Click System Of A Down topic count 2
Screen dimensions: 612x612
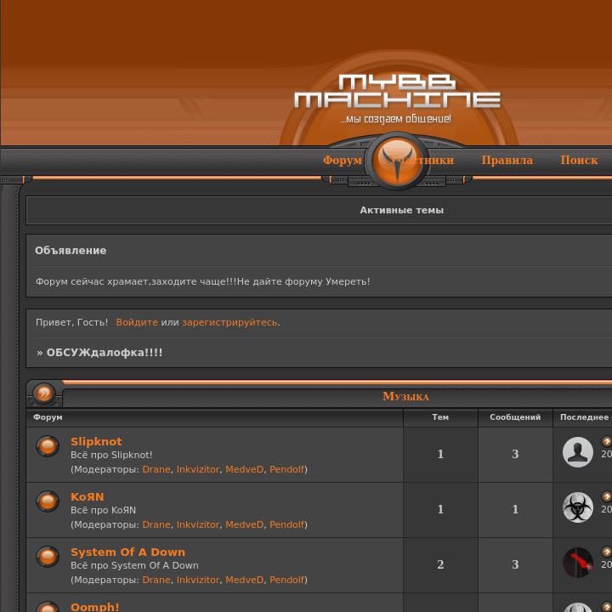tap(440, 564)
